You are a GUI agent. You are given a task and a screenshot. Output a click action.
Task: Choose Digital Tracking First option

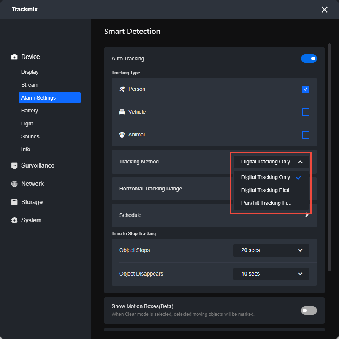271,190
